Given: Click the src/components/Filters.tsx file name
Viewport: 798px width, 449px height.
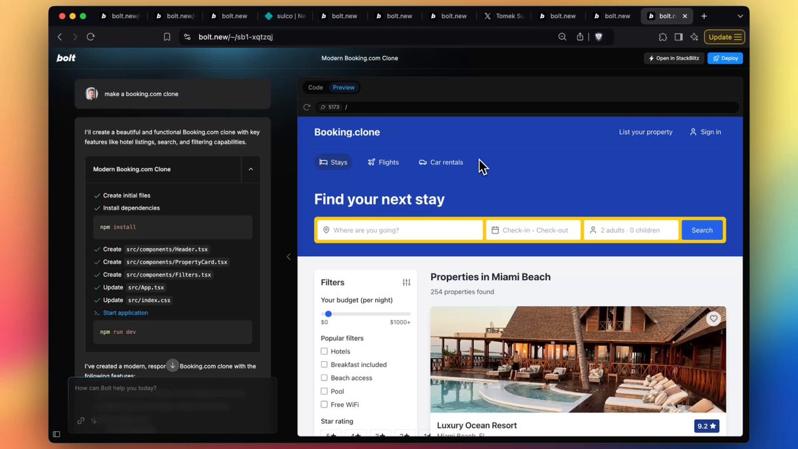Looking at the screenshot, I should [169, 275].
